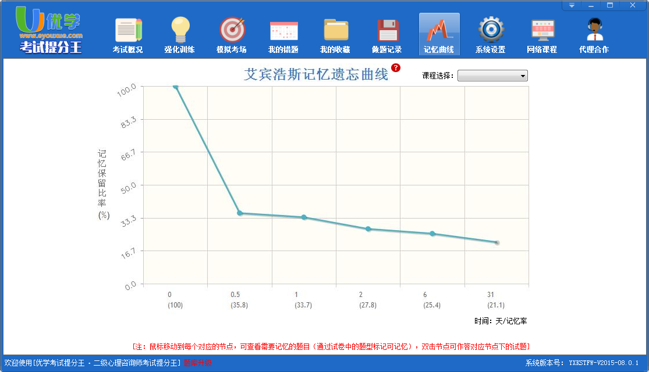
Task: Open the 模拟考场 target icon
Action: click(232, 35)
